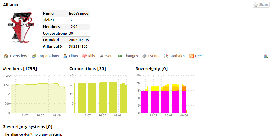
Task: Go to the Wars tab
Action: [x=109, y=56]
